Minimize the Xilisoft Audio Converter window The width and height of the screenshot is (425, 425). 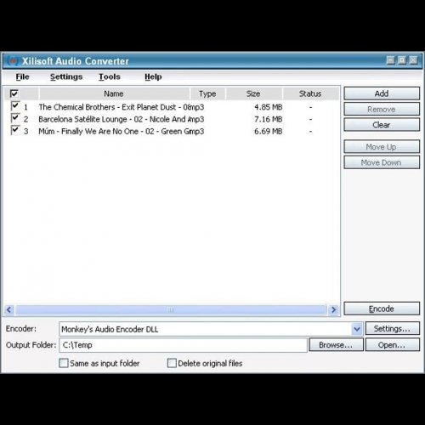coord(390,60)
